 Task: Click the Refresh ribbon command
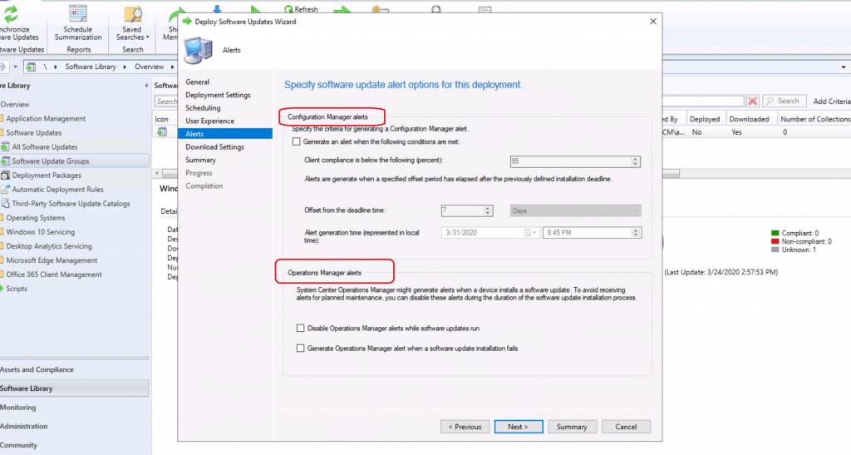(301, 9)
